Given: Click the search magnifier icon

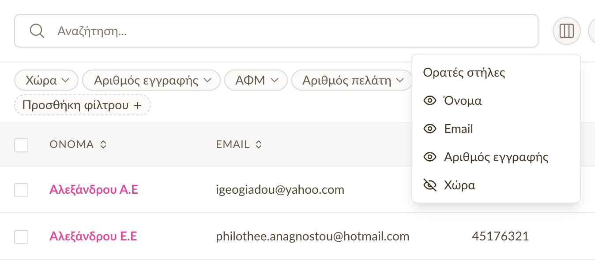Looking at the screenshot, I should pyautogui.click(x=37, y=31).
